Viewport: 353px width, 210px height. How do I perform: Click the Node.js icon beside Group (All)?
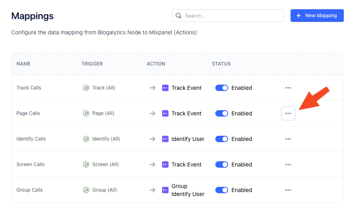point(86,190)
